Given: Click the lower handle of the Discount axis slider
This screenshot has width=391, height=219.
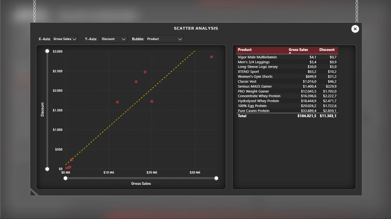Looking at the screenshot, I should [x=47, y=169].
